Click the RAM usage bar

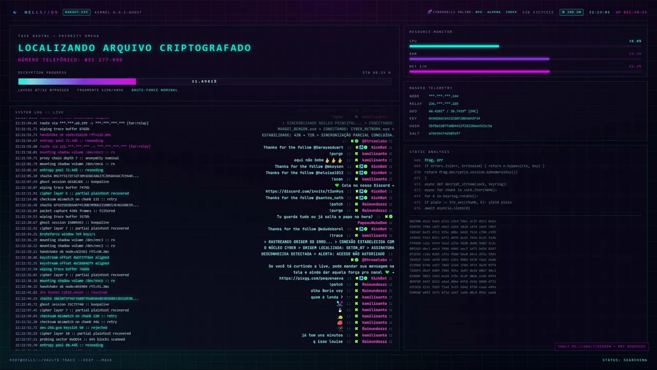(525, 59)
